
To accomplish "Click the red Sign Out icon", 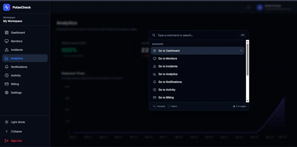I will tap(7, 141).
